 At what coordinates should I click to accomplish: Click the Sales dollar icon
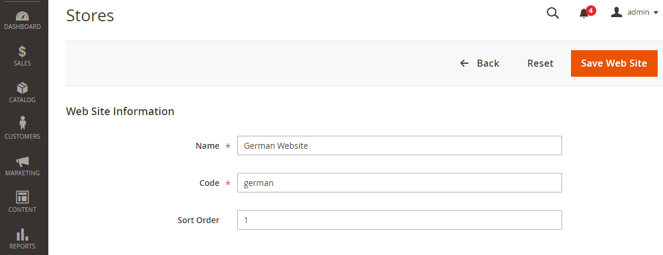pos(22,52)
